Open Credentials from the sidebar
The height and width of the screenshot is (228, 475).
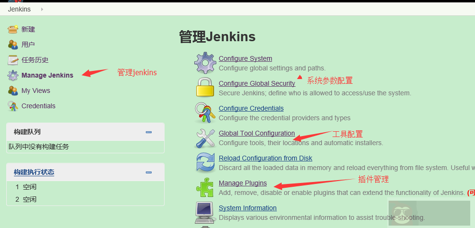click(38, 106)
